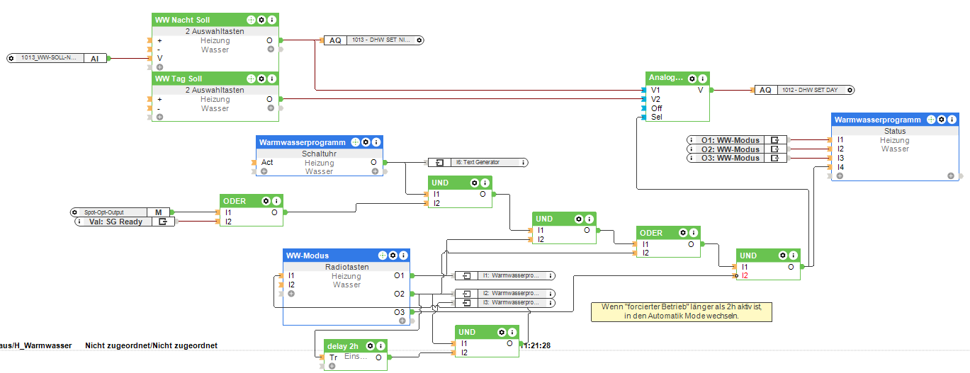
Task: Click info icon on WW Nacht Soll block
Action: [x=271, y=20]
